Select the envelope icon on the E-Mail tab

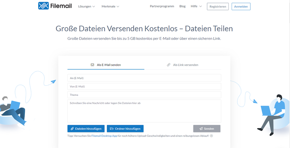coord(92,65)
